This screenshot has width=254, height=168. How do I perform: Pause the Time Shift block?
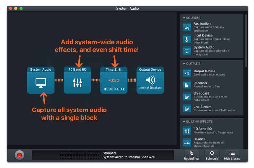(x=105, y=89)
